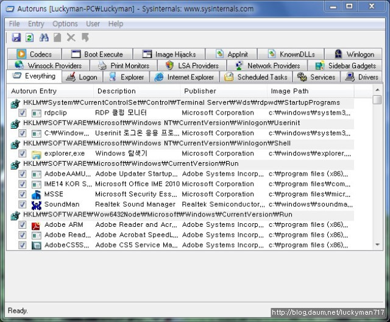Click the AdobeAAMU entry icon
The width and height of the screenshot is (390, 322).
(x=37, y=174)
